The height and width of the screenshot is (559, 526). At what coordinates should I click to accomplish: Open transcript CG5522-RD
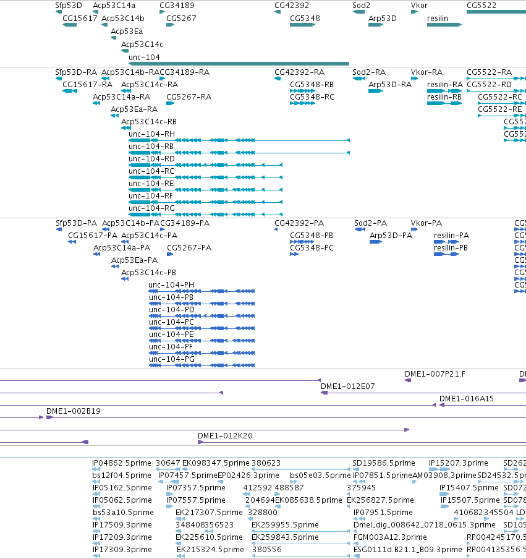[496, 91]
